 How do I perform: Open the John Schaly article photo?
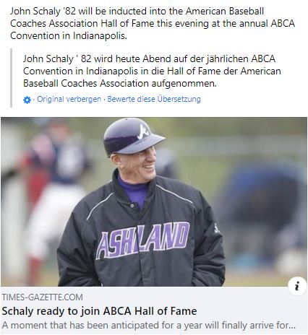pyautogui.click(x=154, y=201)
